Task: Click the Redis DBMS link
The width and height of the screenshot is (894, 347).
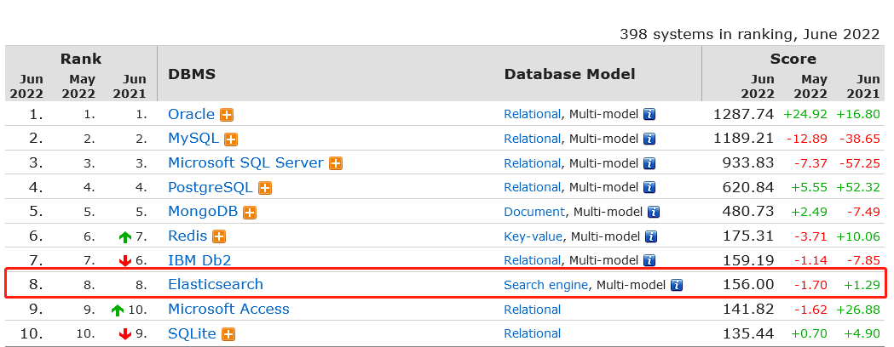Action: (x=187, y=236)
